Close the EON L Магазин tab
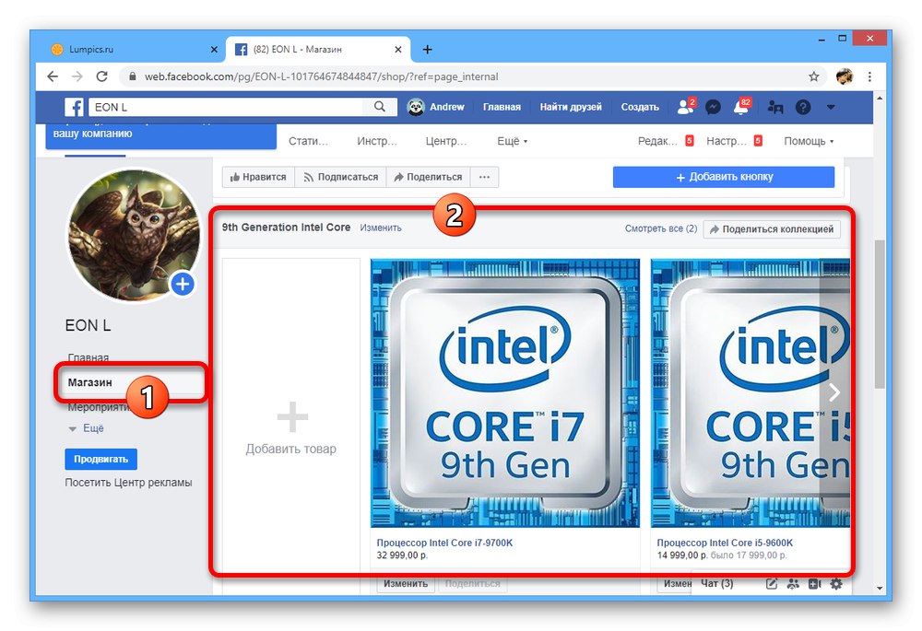The image size is (922, 631). coord(398,50)
